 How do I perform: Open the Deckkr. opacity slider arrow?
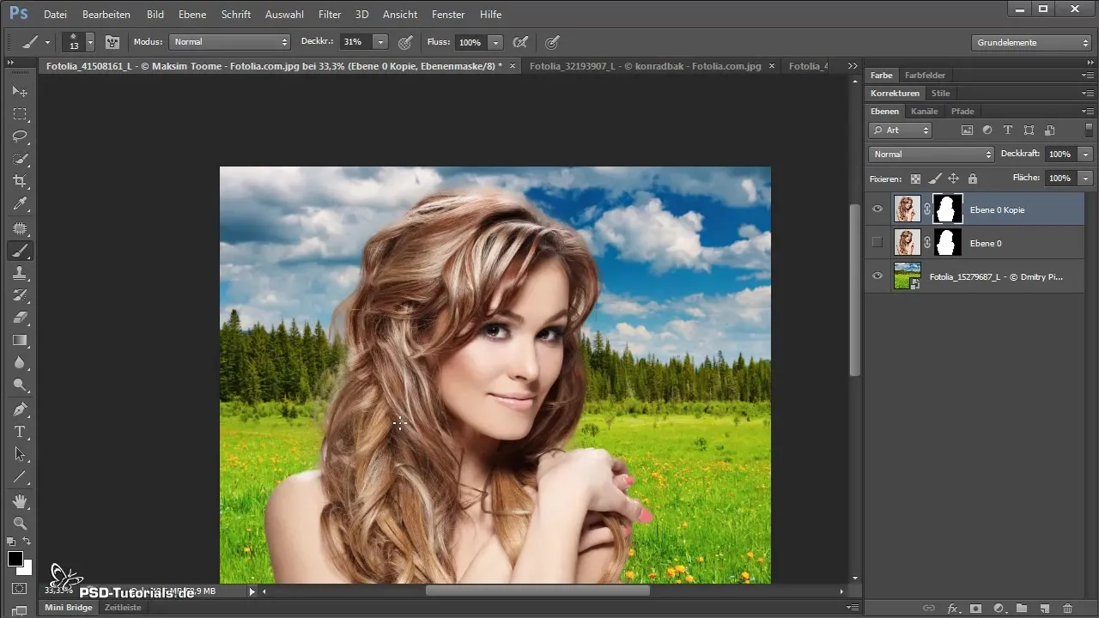click(380, 42)
